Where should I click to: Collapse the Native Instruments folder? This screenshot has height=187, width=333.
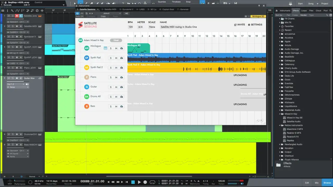pyautogui.click(x=280, y=125)
